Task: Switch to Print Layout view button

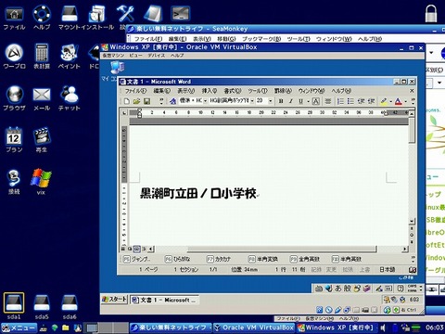Action: [136, 249]
